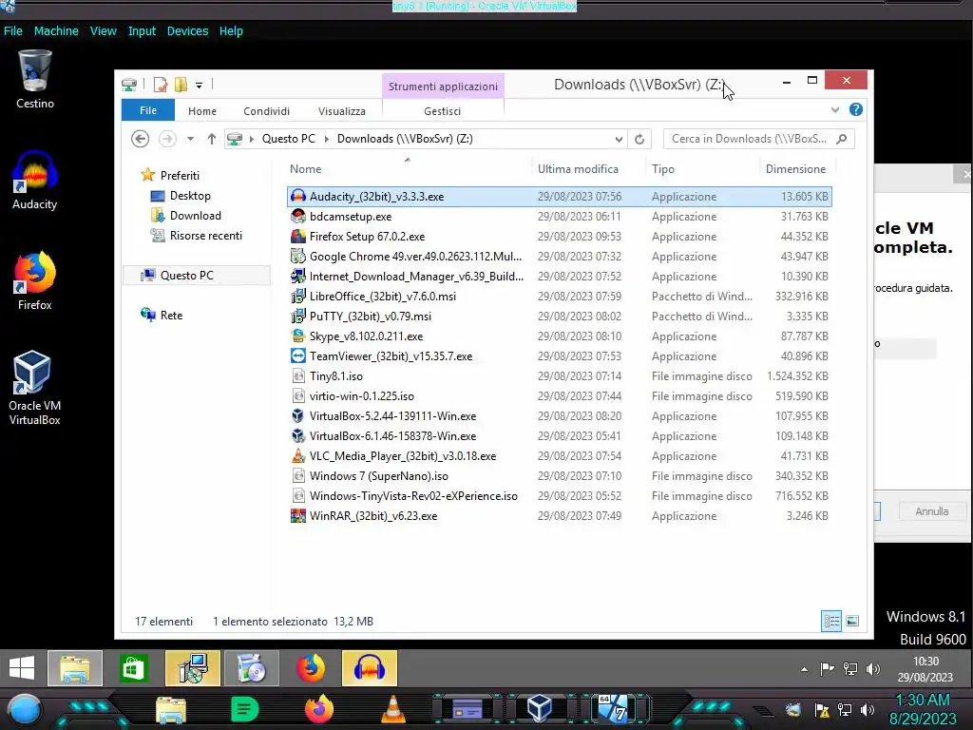This screenshot has width=973, height=730.
Task: Click the guest clock showing 10:30
Action: click(x=925, y=669)
